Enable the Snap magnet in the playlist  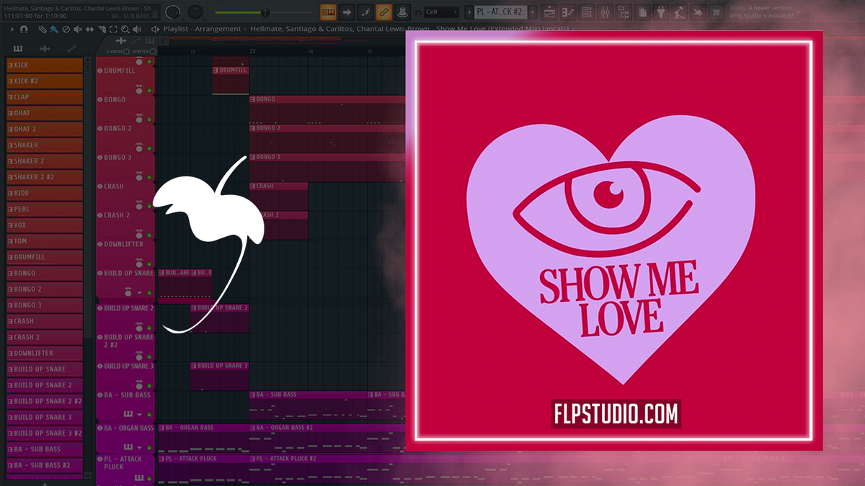(24, 29)
